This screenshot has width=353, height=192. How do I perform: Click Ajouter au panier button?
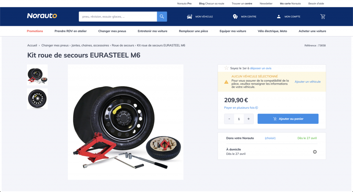coord(288,119)
